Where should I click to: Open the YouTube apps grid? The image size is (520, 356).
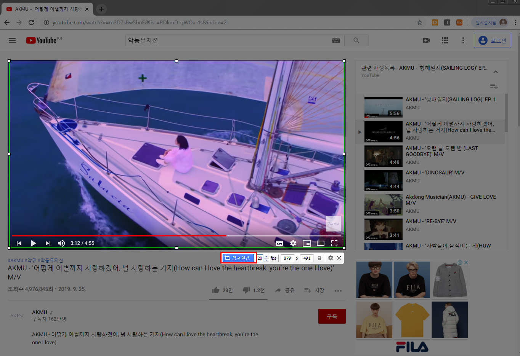pyautogui.click(x=445, y=40)
